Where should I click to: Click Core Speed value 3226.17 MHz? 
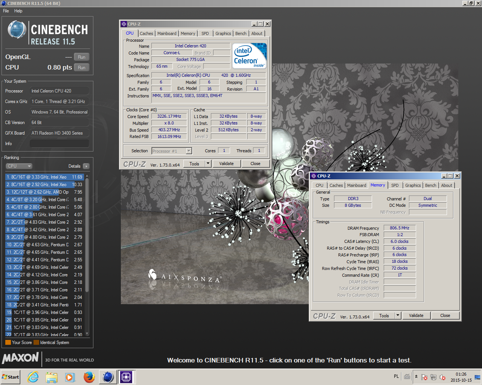point(169,117)
